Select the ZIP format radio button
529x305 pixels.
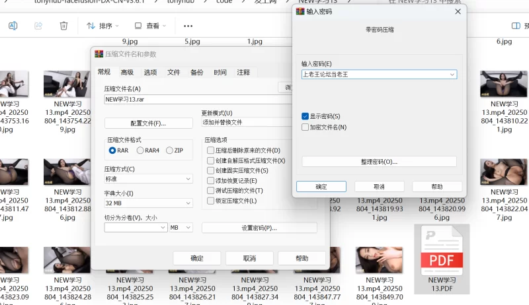pyautogui.click(x=169, y=151)
